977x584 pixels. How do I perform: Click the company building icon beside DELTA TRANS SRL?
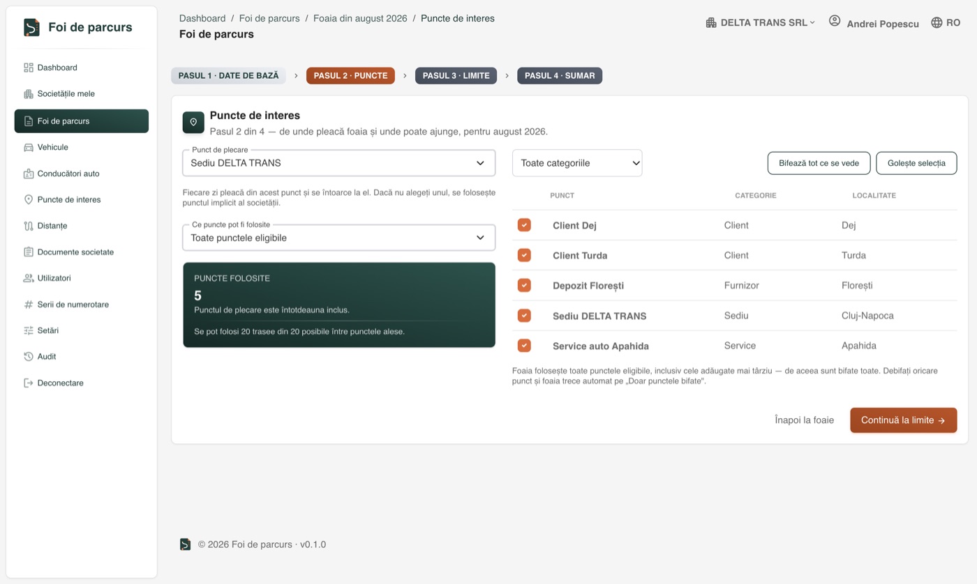click(x=711, y=22)
